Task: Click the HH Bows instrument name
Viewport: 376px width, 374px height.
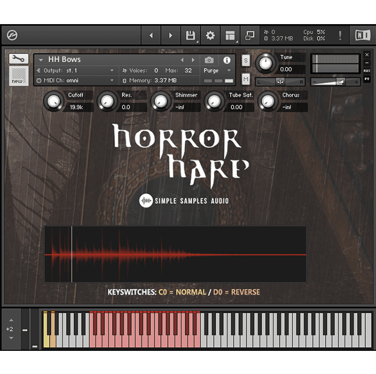Action: coord(64,60)
